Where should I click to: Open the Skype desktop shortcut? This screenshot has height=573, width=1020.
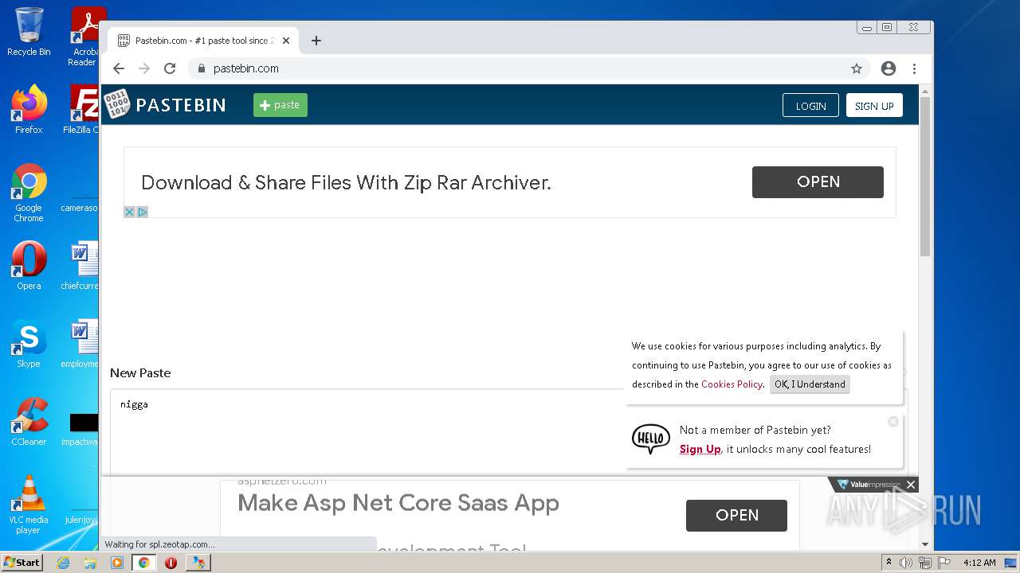point(29,344)
